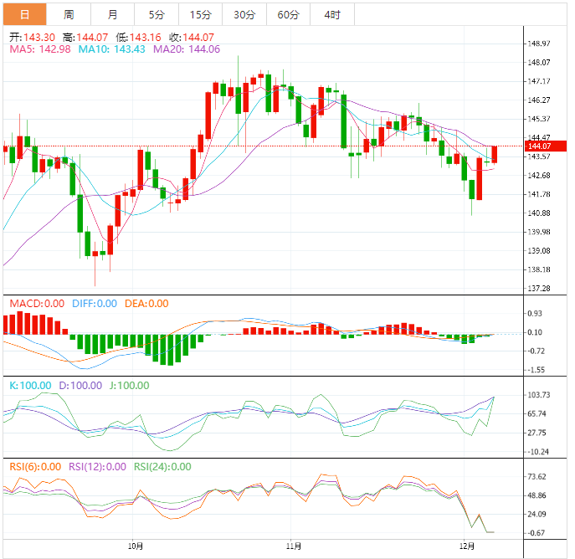
Task: Click the 10月 date axis marker
Action: point(136,545)
